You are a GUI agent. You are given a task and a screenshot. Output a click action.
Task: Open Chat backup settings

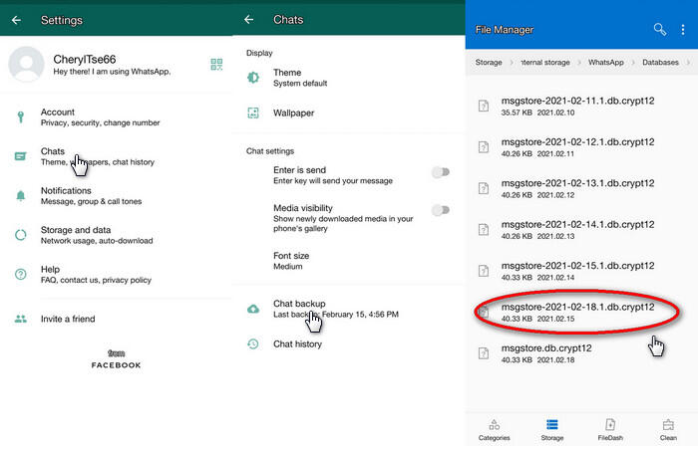[299, 308]
